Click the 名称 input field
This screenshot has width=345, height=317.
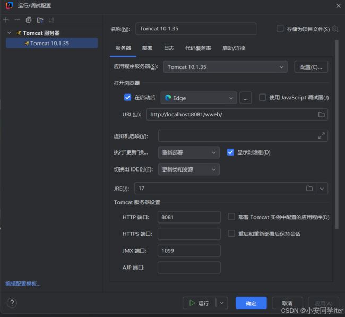(x=196, y=29)
